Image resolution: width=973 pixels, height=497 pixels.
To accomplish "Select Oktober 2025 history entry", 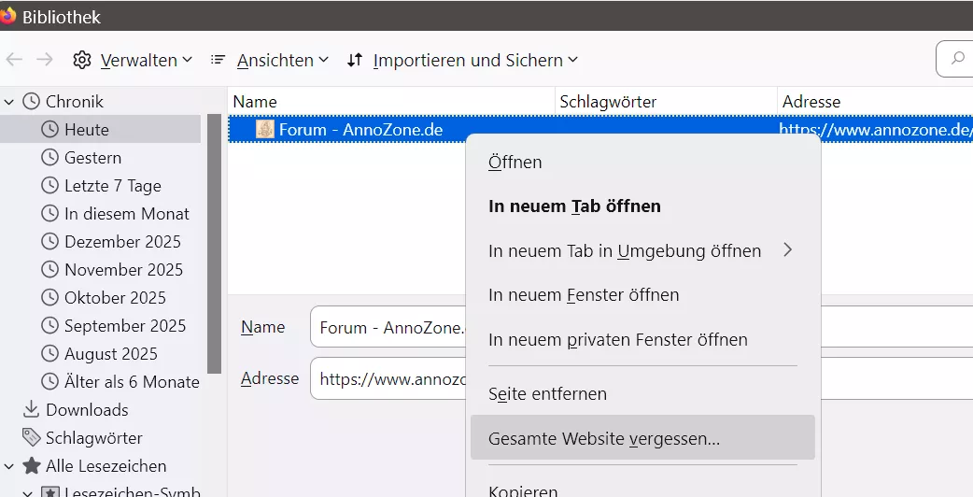I will click(x=115, y=297).
